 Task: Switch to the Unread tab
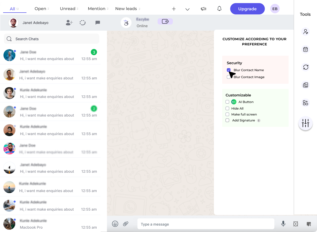pyautogui.click(x=69, y=9)
